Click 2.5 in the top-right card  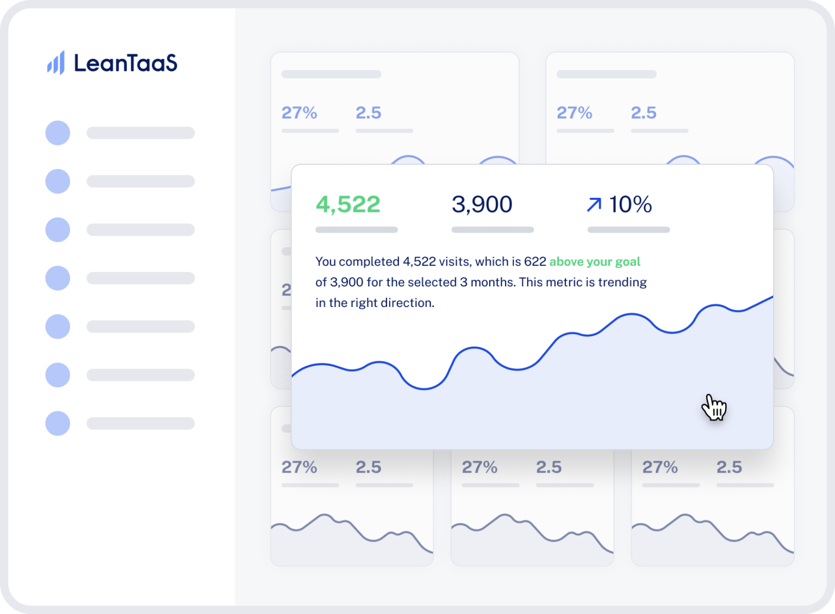pyautogui.click(x=644, y=113)
